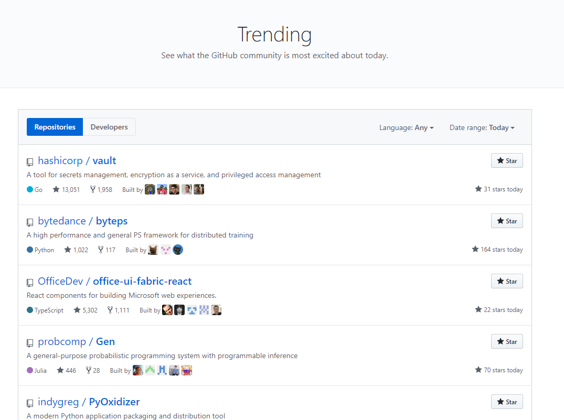Click first contributor avatar of Gen

pos(138,370)
